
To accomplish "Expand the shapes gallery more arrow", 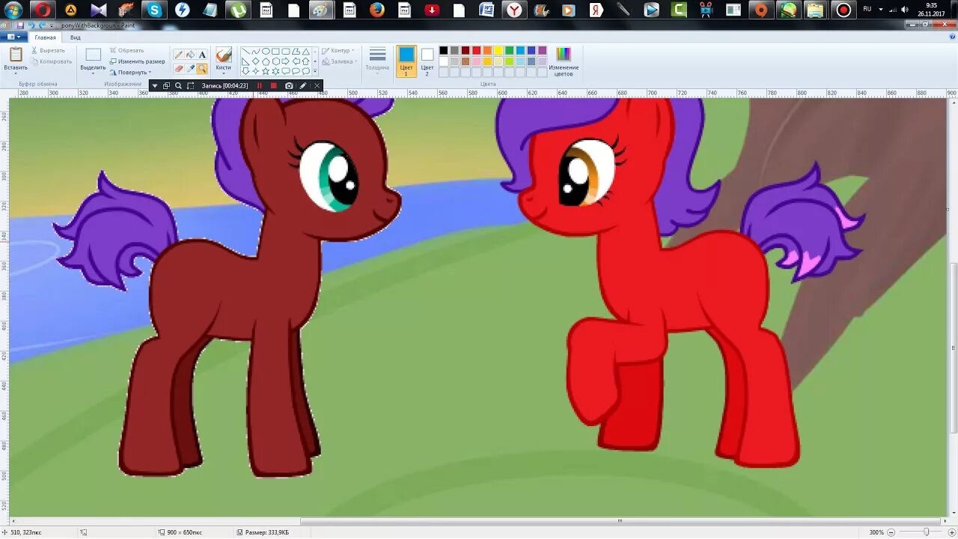I will pyautogui.click(x=314, y=71).
